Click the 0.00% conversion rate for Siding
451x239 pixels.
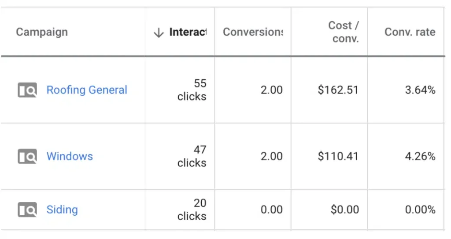420,210
